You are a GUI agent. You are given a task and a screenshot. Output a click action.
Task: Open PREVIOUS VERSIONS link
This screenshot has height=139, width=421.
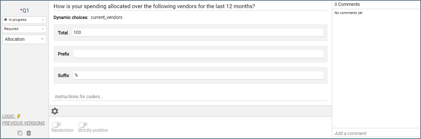click(x=23, y=123)
